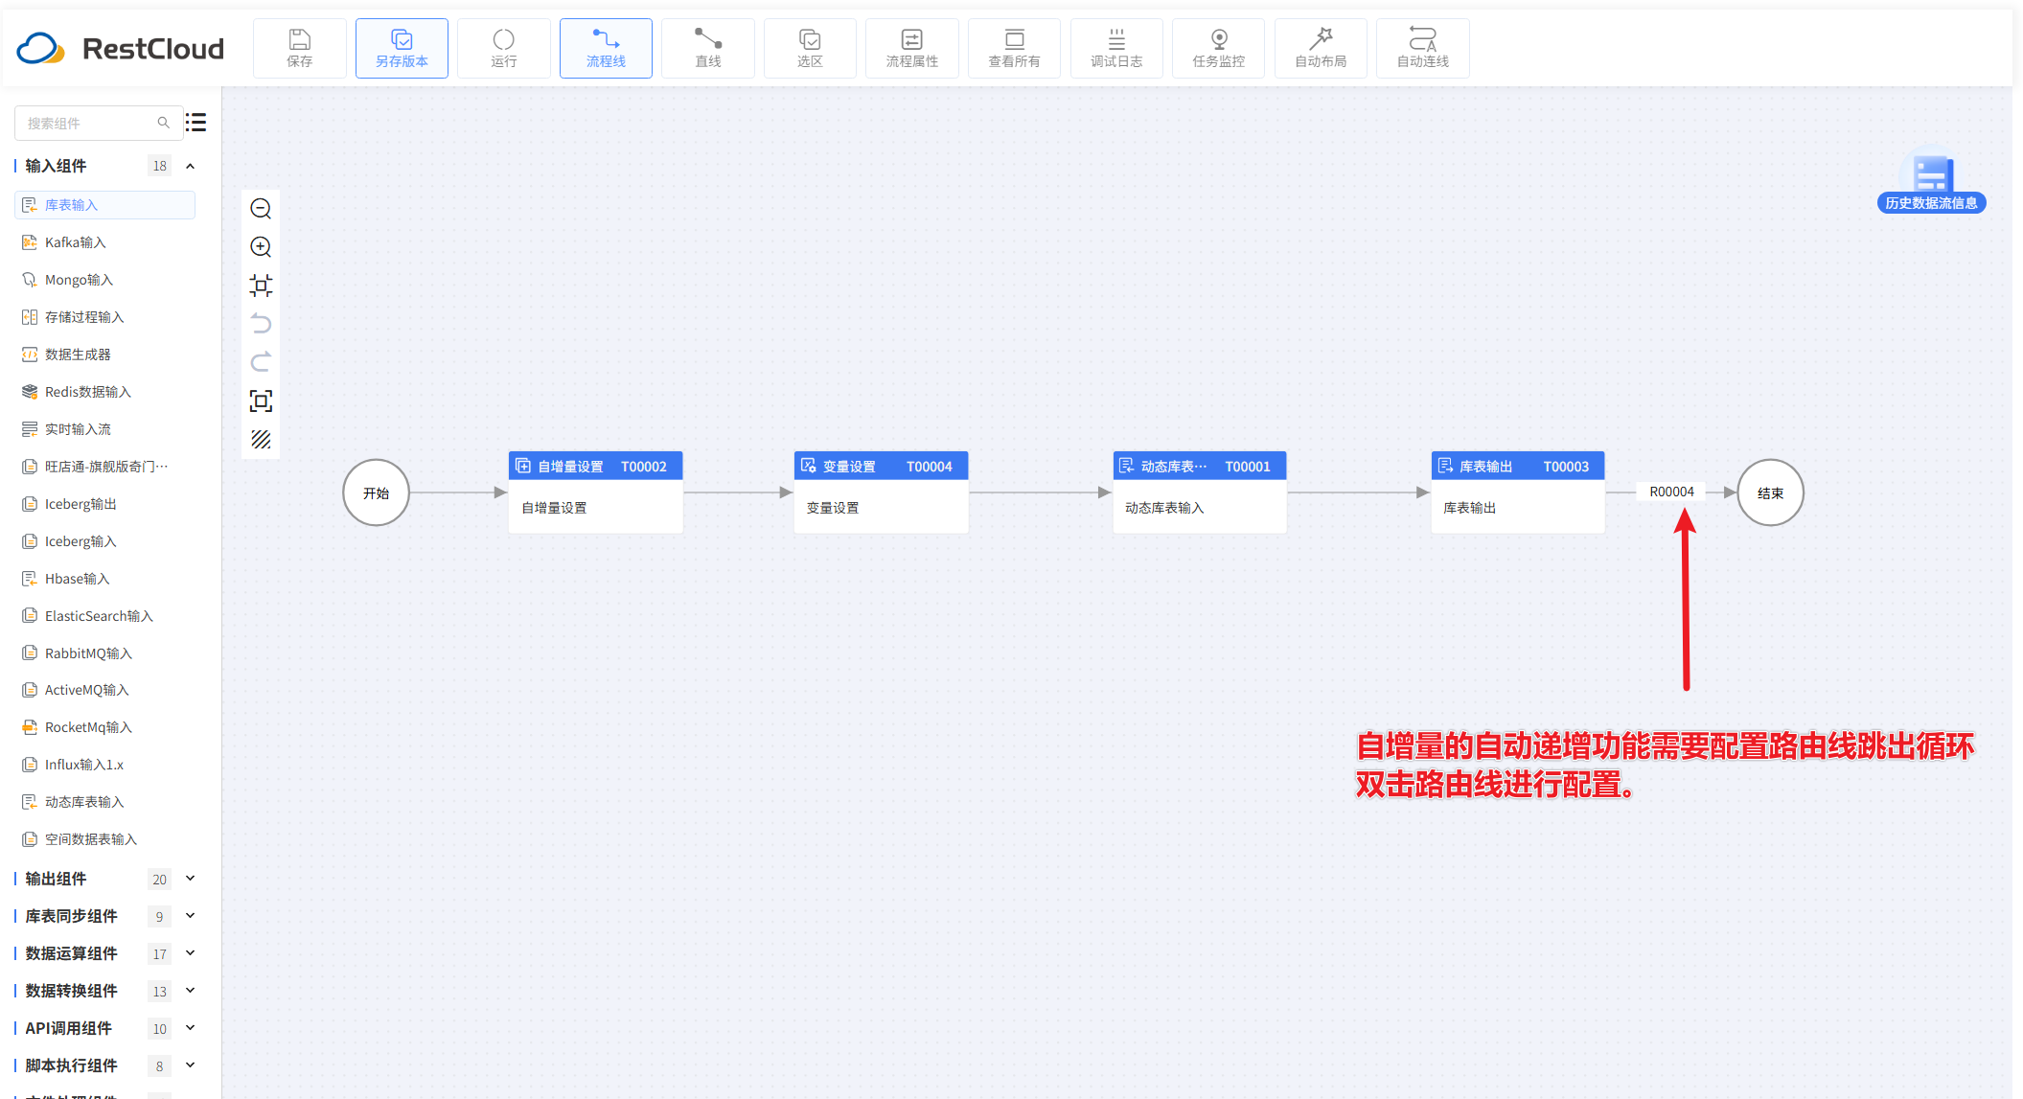The width and height of the screenshot is (2023, 1099).
Task: Expand the 数据运算组件 category
Action: (190, 953)
